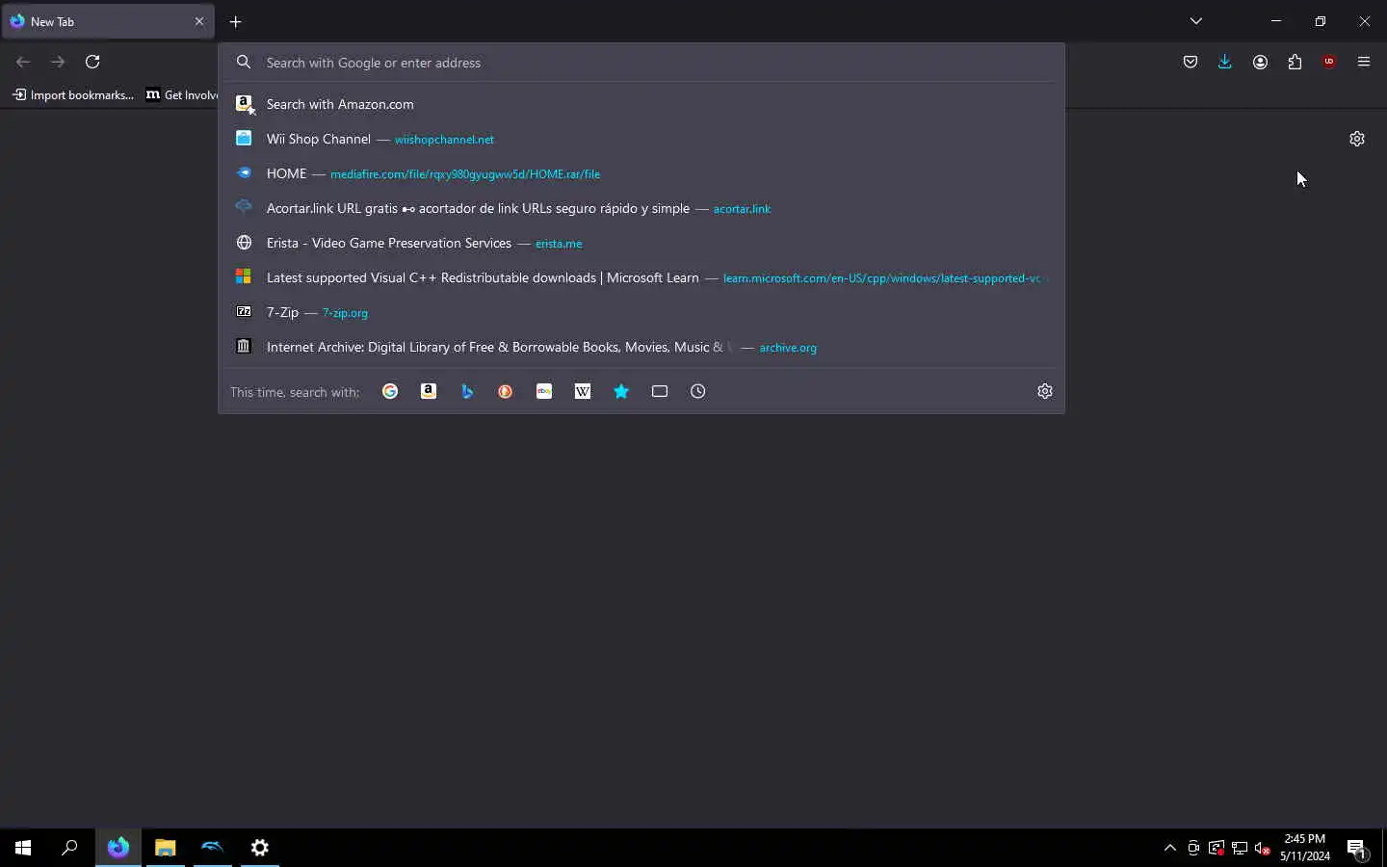Screen dimensions: 1387x867
Task: Open Erista Video Game Preservation suggestion
Action: [641, 243]
